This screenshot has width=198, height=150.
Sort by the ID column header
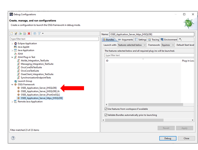coord(143,61)
